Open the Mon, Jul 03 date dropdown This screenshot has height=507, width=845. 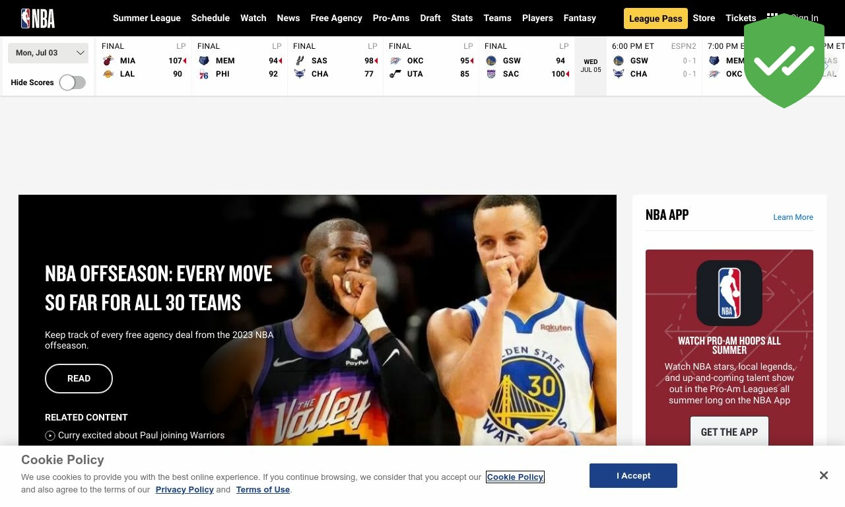click(x=48, y=53)
